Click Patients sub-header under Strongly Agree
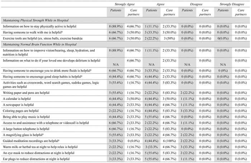 (116, 11)
